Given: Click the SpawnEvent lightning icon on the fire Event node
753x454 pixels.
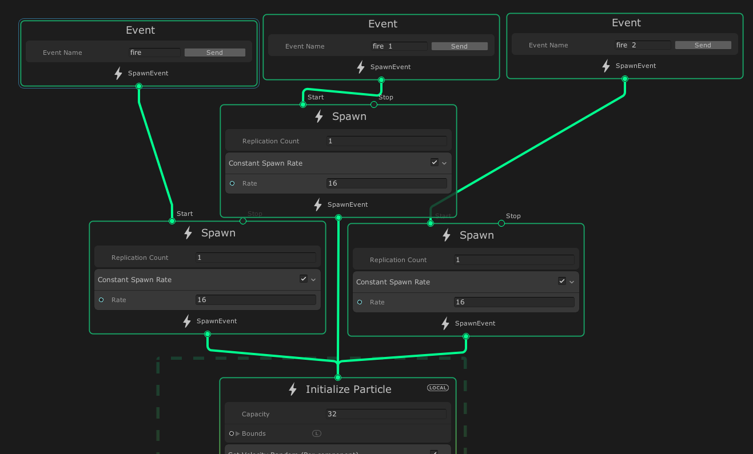Looking at the screenshot, I should click(x=118, y=73).
